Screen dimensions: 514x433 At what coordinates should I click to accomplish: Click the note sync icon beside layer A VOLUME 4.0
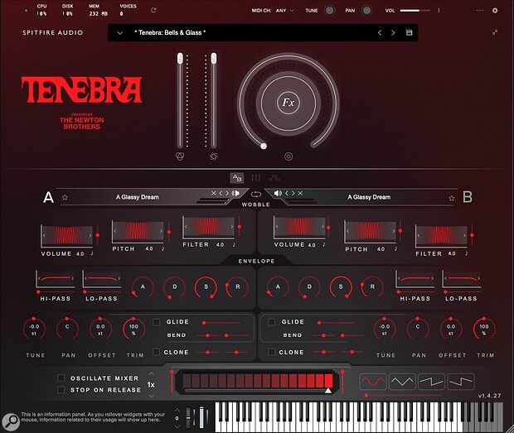coord(92,253)
